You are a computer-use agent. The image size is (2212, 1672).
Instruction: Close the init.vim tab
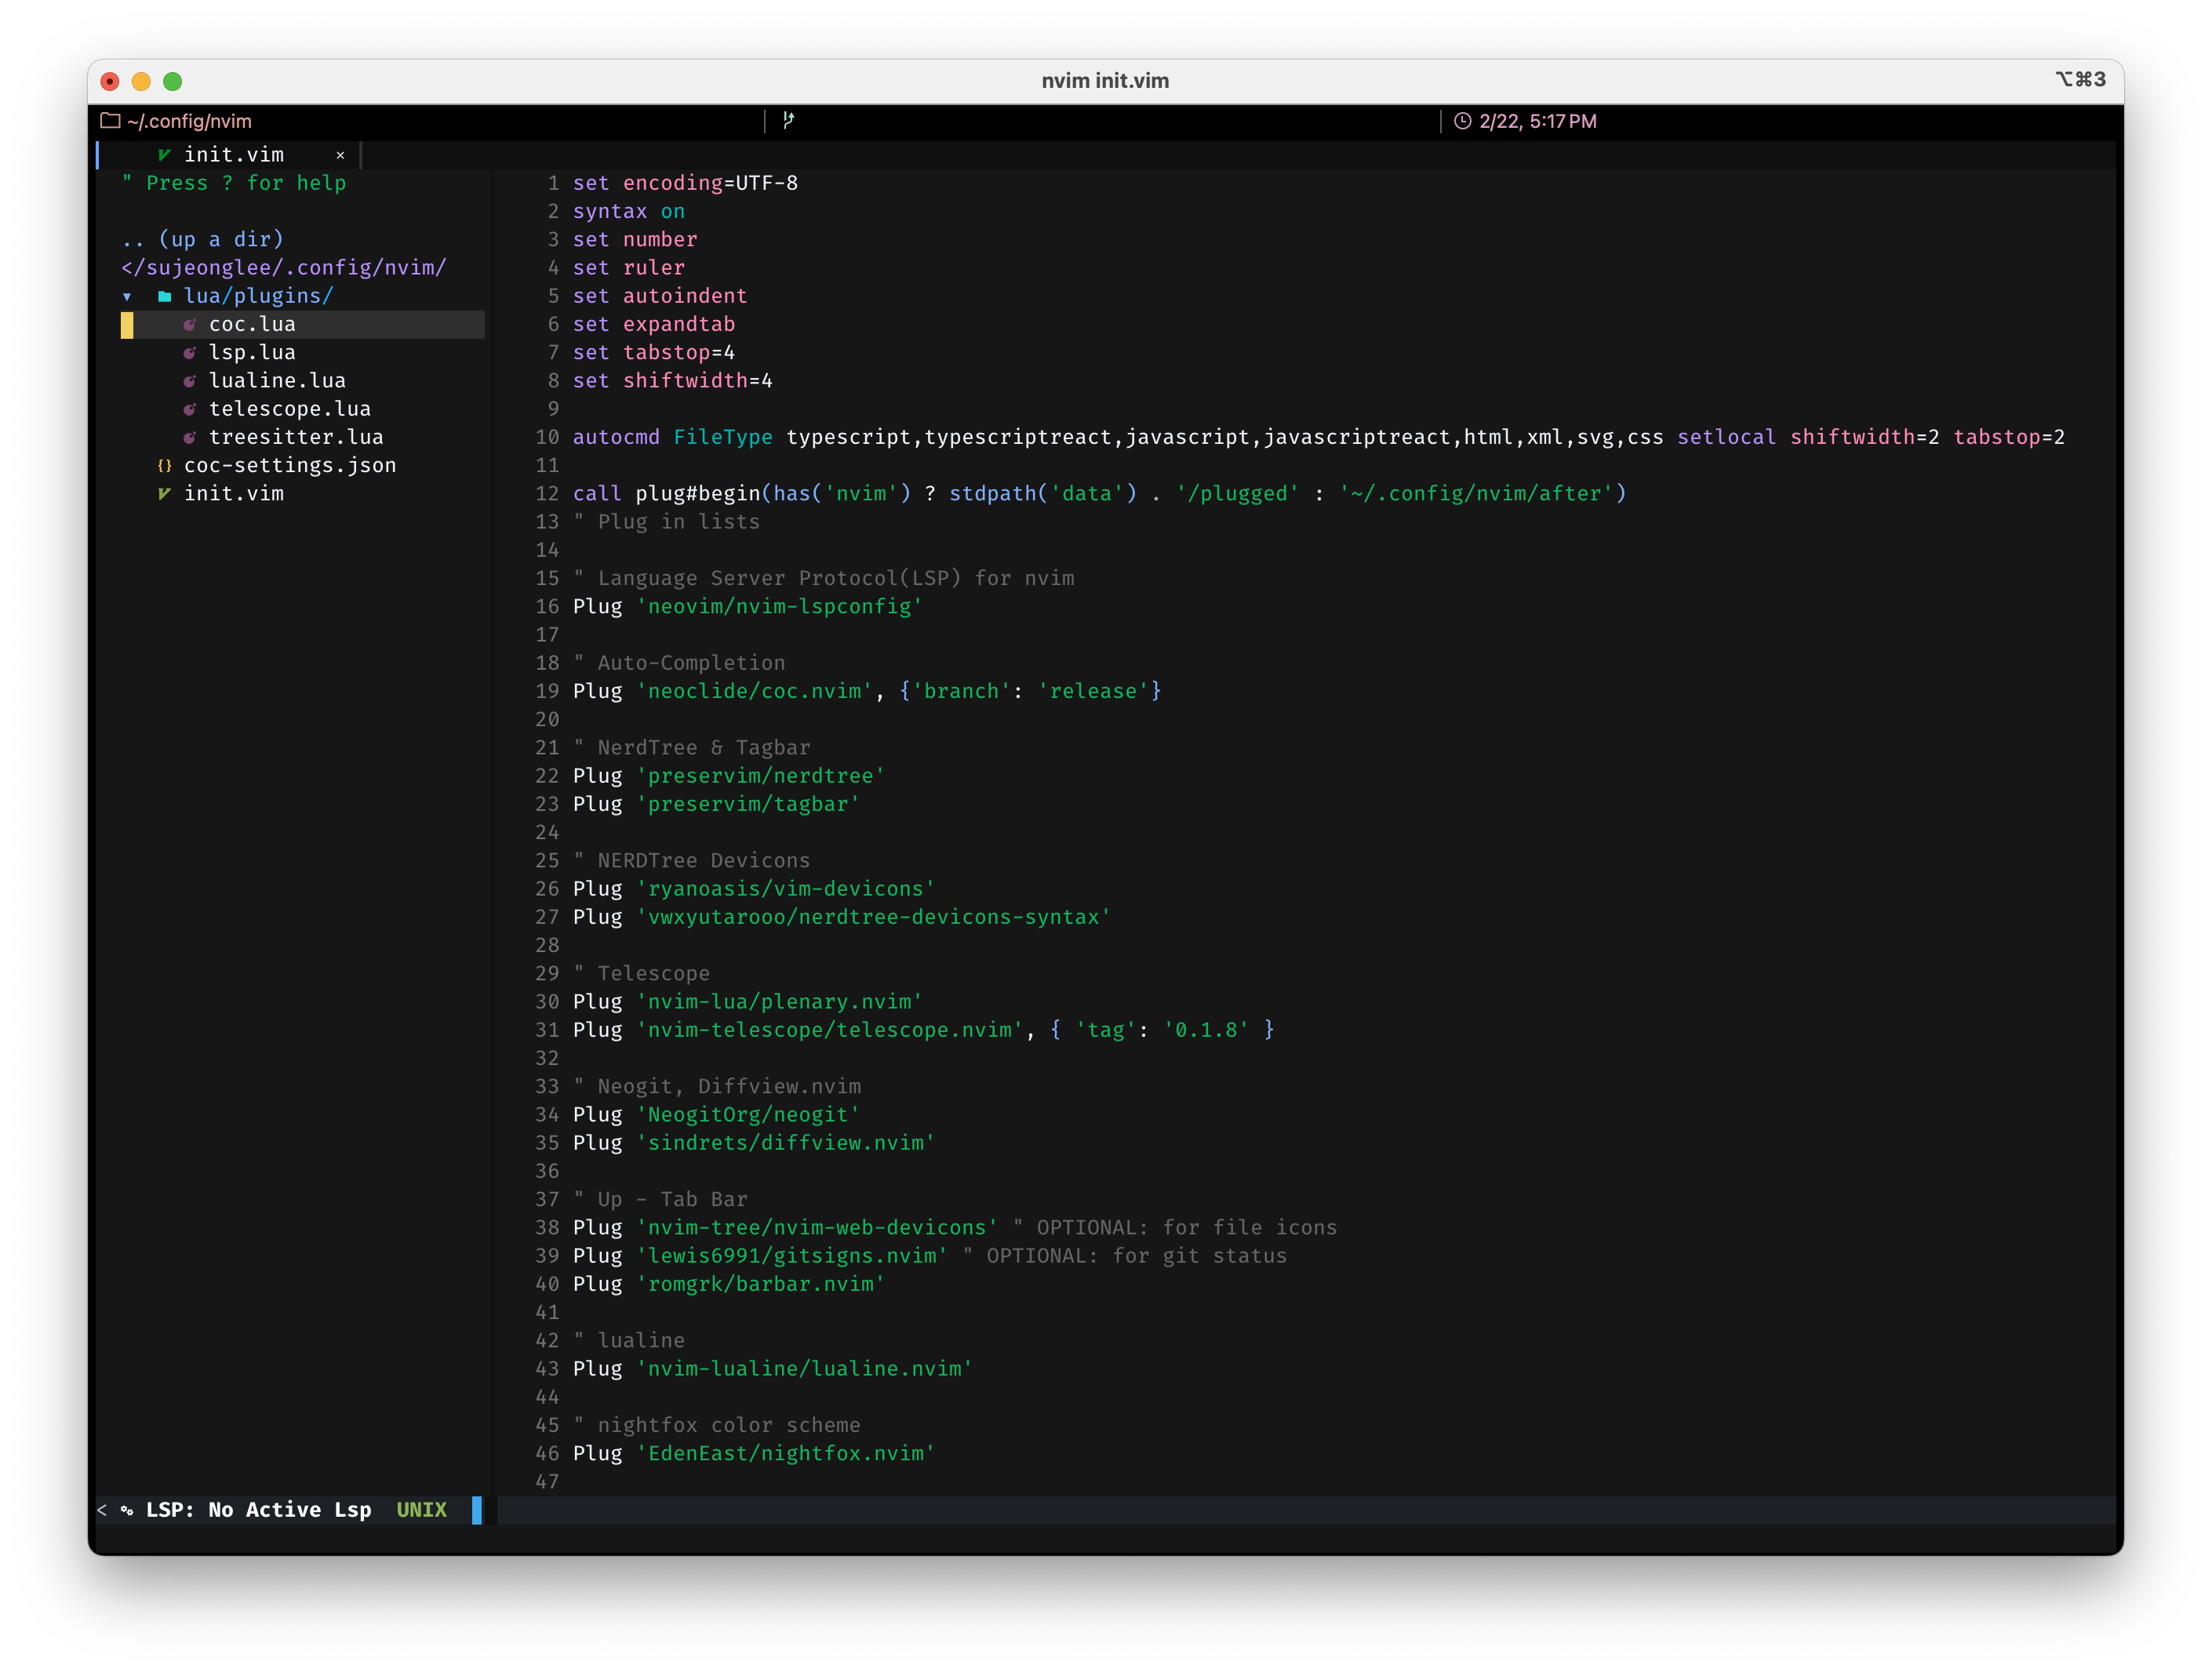[x=340, y=155]
